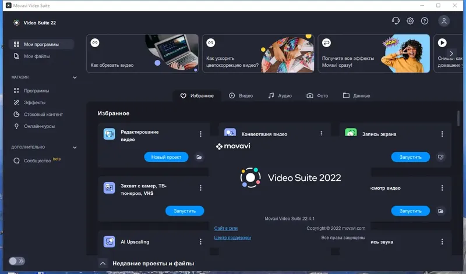Open the folder icon in the video viewing card

click(x=441, y=211)
